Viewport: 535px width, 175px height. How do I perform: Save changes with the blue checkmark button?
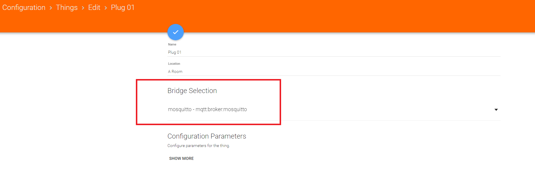pyautogui.click(x=176, y=32)
